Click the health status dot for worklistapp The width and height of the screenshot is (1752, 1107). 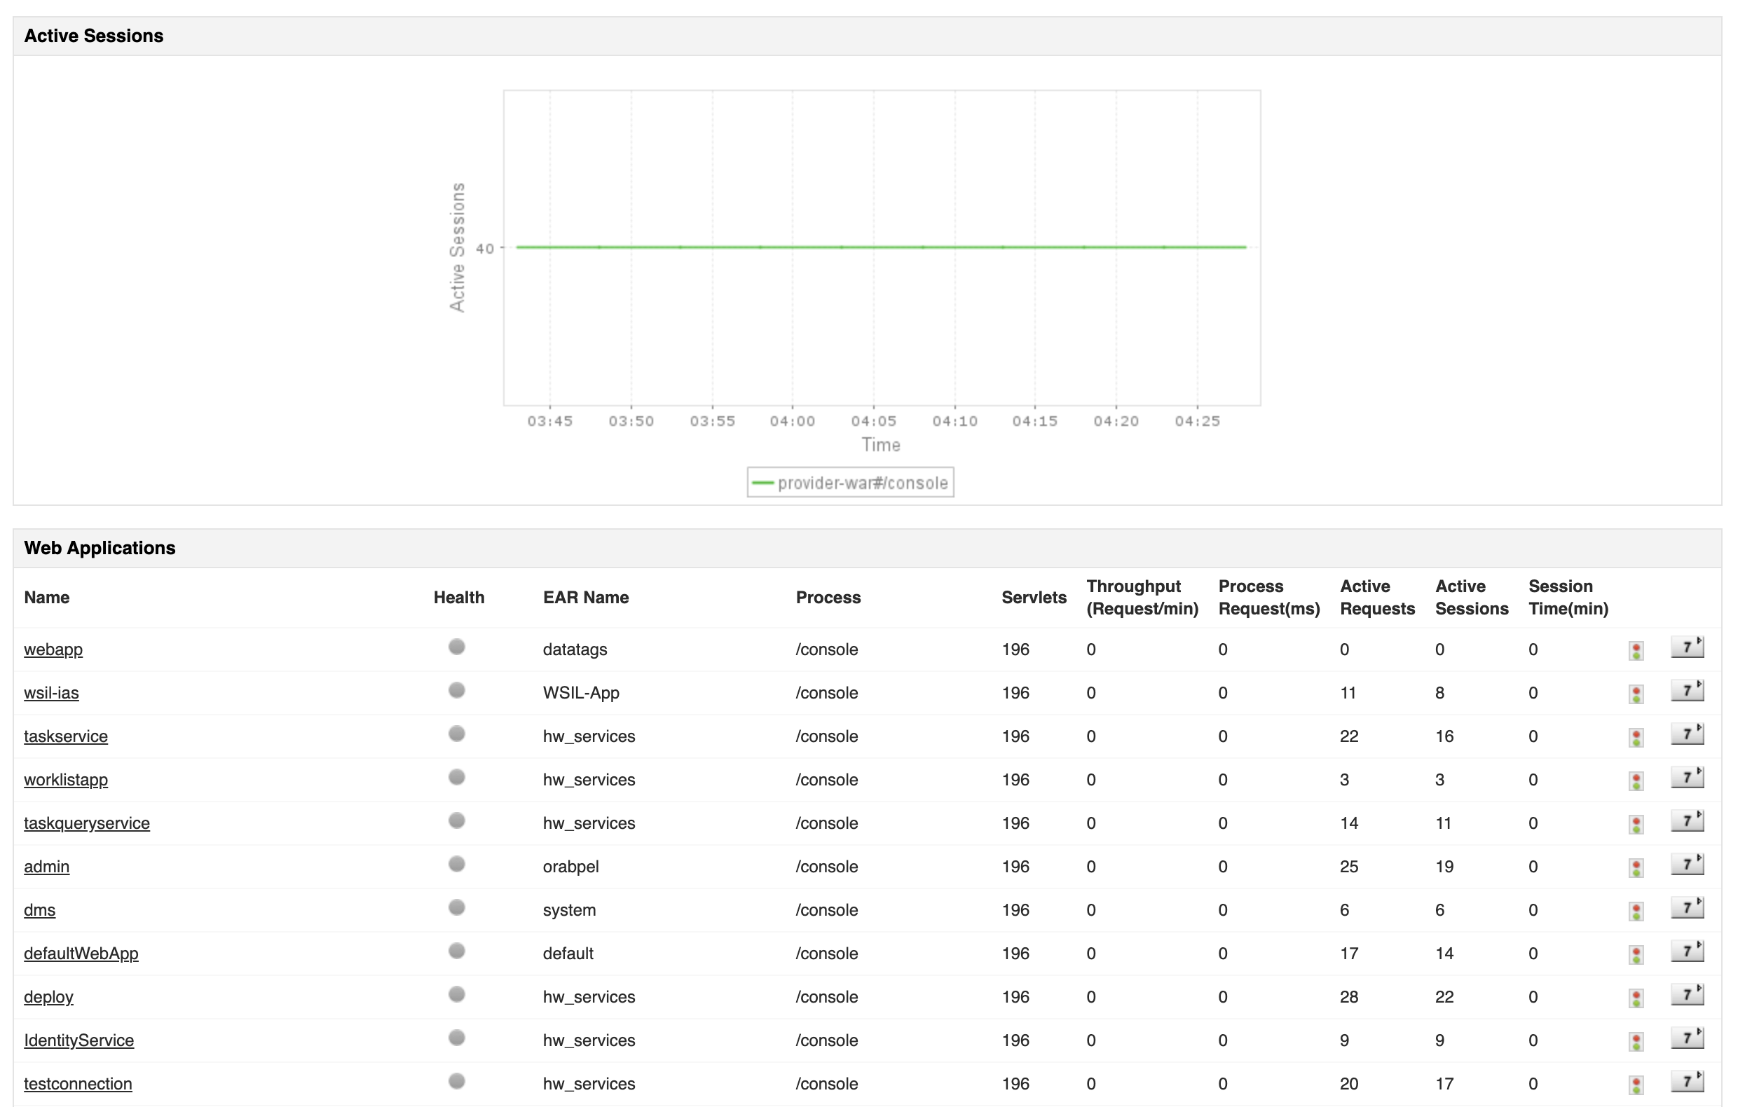click(x=457, y=777)
